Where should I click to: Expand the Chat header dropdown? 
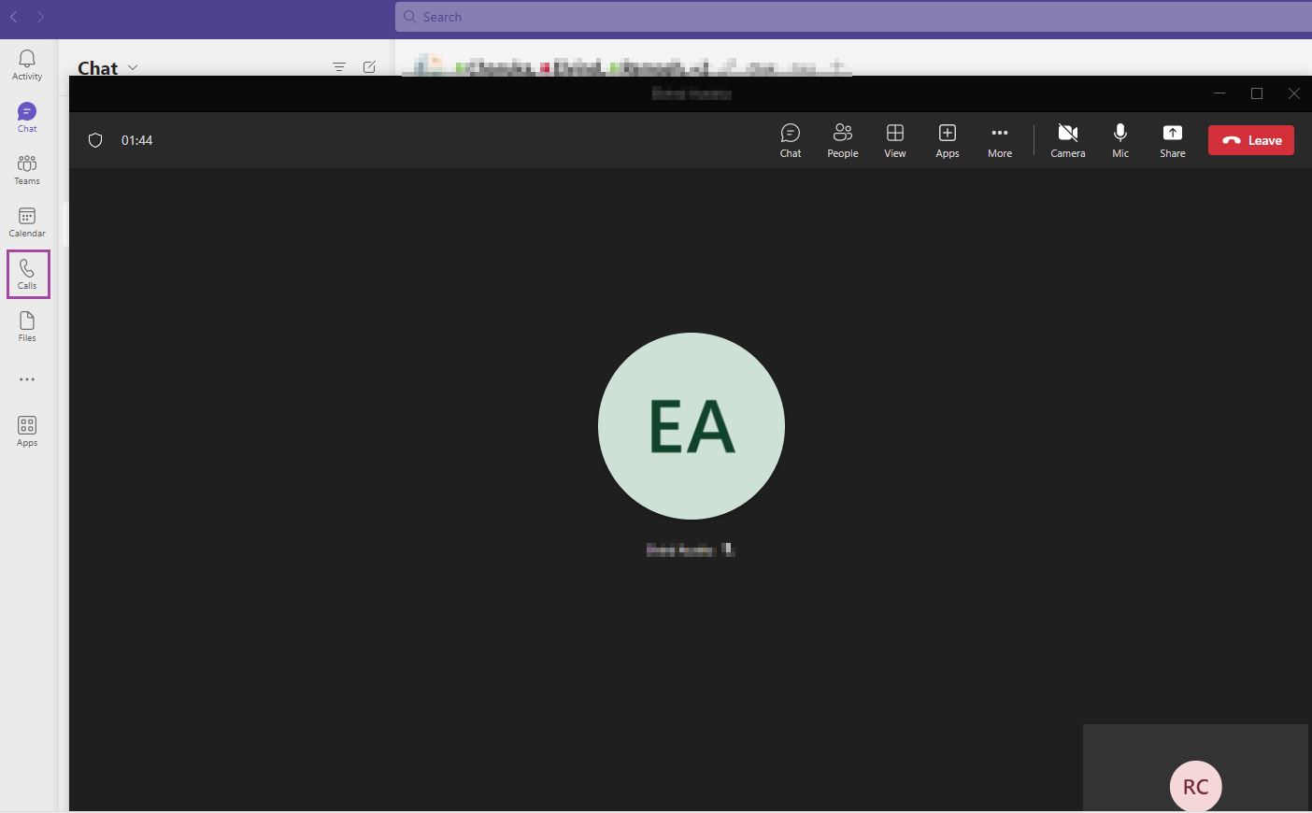point(133,67)
